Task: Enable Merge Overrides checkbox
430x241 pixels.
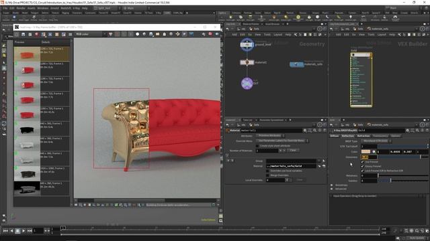Action: click(x=267, y=175)
